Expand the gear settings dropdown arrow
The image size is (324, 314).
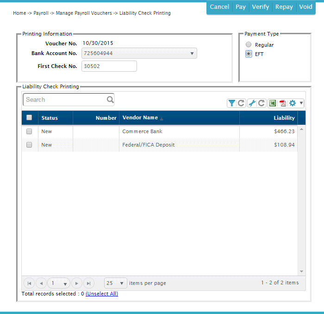(301, 103)
